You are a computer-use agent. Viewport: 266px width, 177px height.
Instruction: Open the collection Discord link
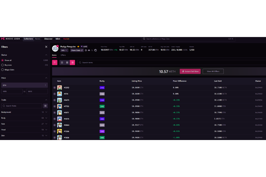(89, 50)
